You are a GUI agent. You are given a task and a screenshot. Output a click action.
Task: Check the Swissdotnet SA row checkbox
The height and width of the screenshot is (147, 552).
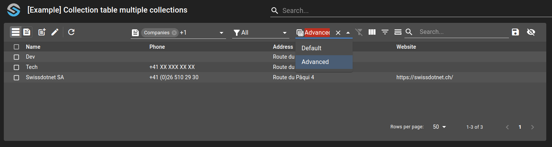click(16, 78)
